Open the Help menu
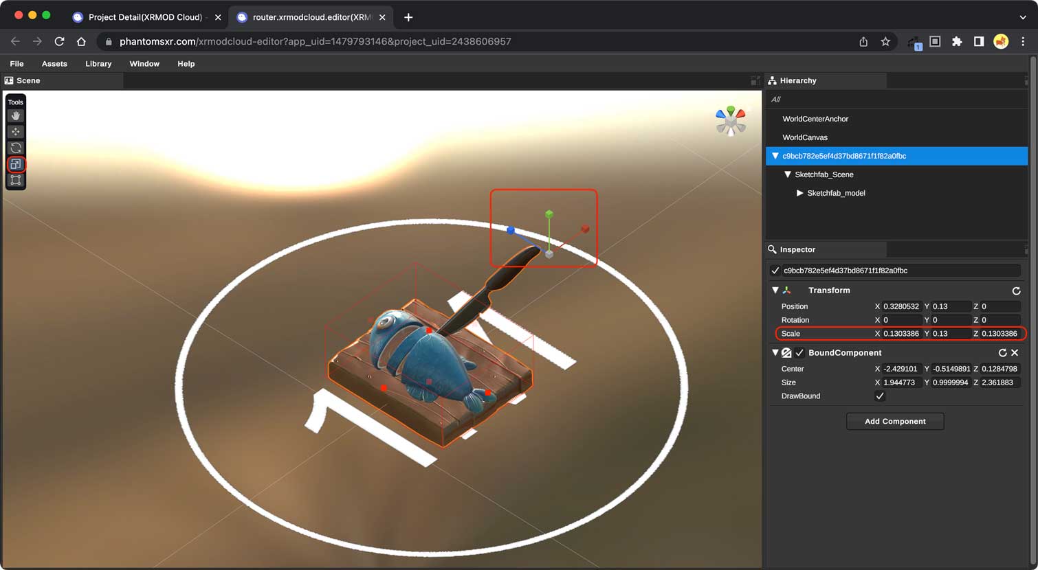 pos(186,64)
